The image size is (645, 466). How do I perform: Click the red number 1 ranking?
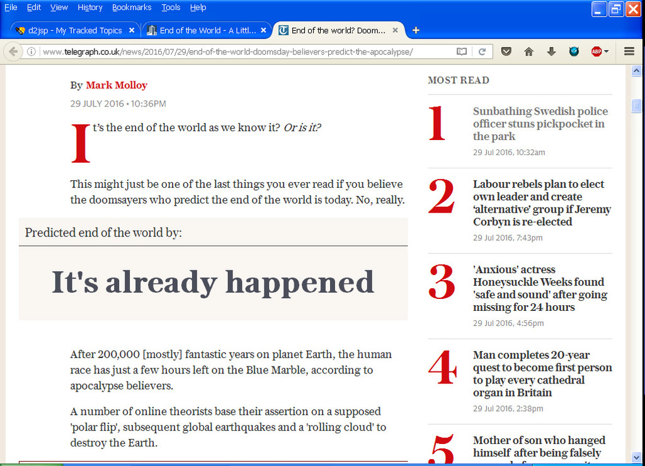point(437,123)
